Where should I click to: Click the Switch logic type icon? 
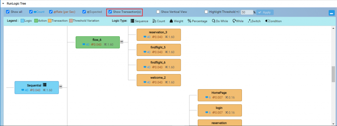(249, 21)
